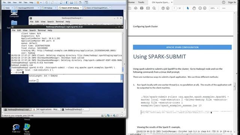Click the send Ctrl+Alt+Del toolbar icon in VMware
This screenshot has height=135, width=240.
(x=46, y=3)
